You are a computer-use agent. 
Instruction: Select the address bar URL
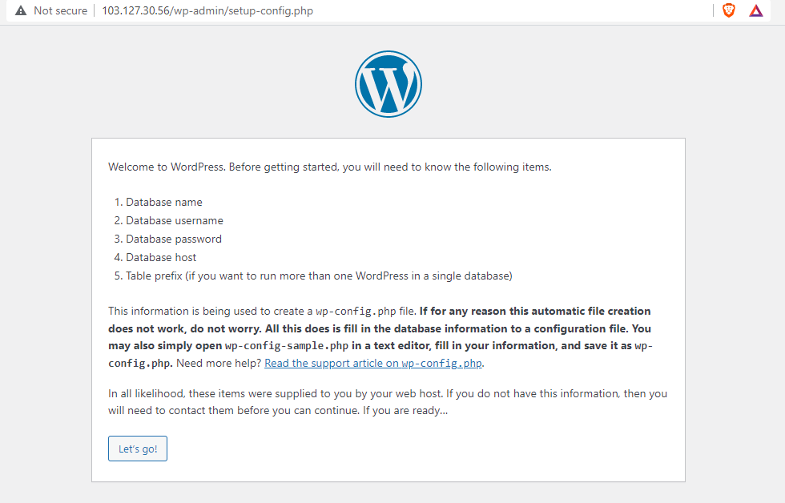[x=207, y=10]
